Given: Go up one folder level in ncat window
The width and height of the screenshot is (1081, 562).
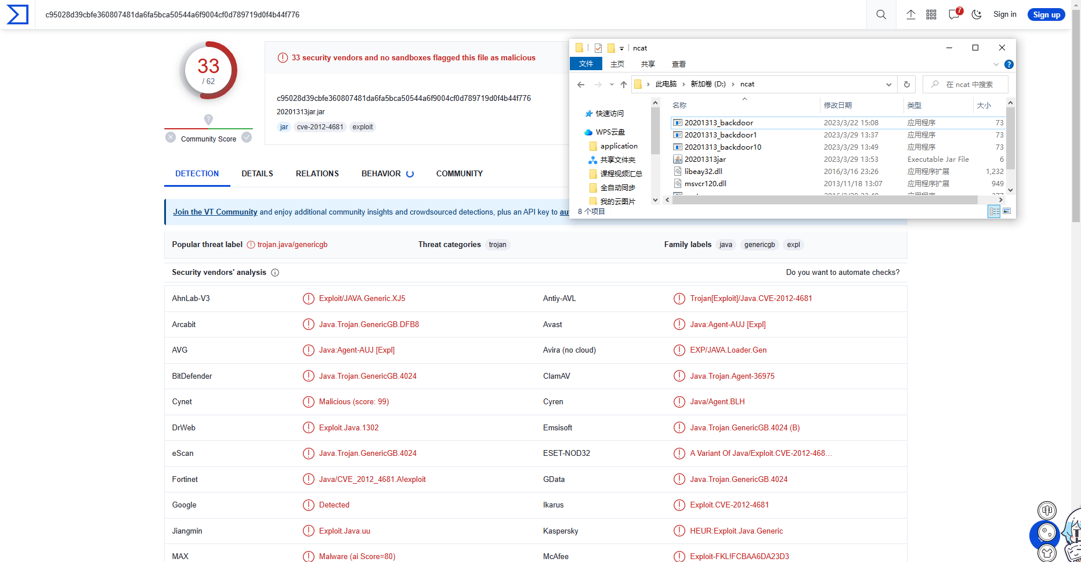Looking at the screenshot, I should [x=624, y=85].
